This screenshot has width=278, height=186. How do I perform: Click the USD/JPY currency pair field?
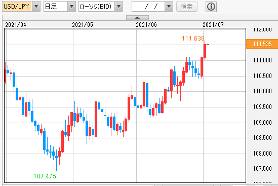[17, 7]
